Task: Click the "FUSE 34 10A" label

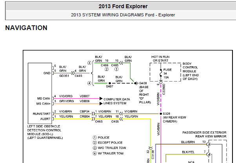Action: [x=167, y=73]
